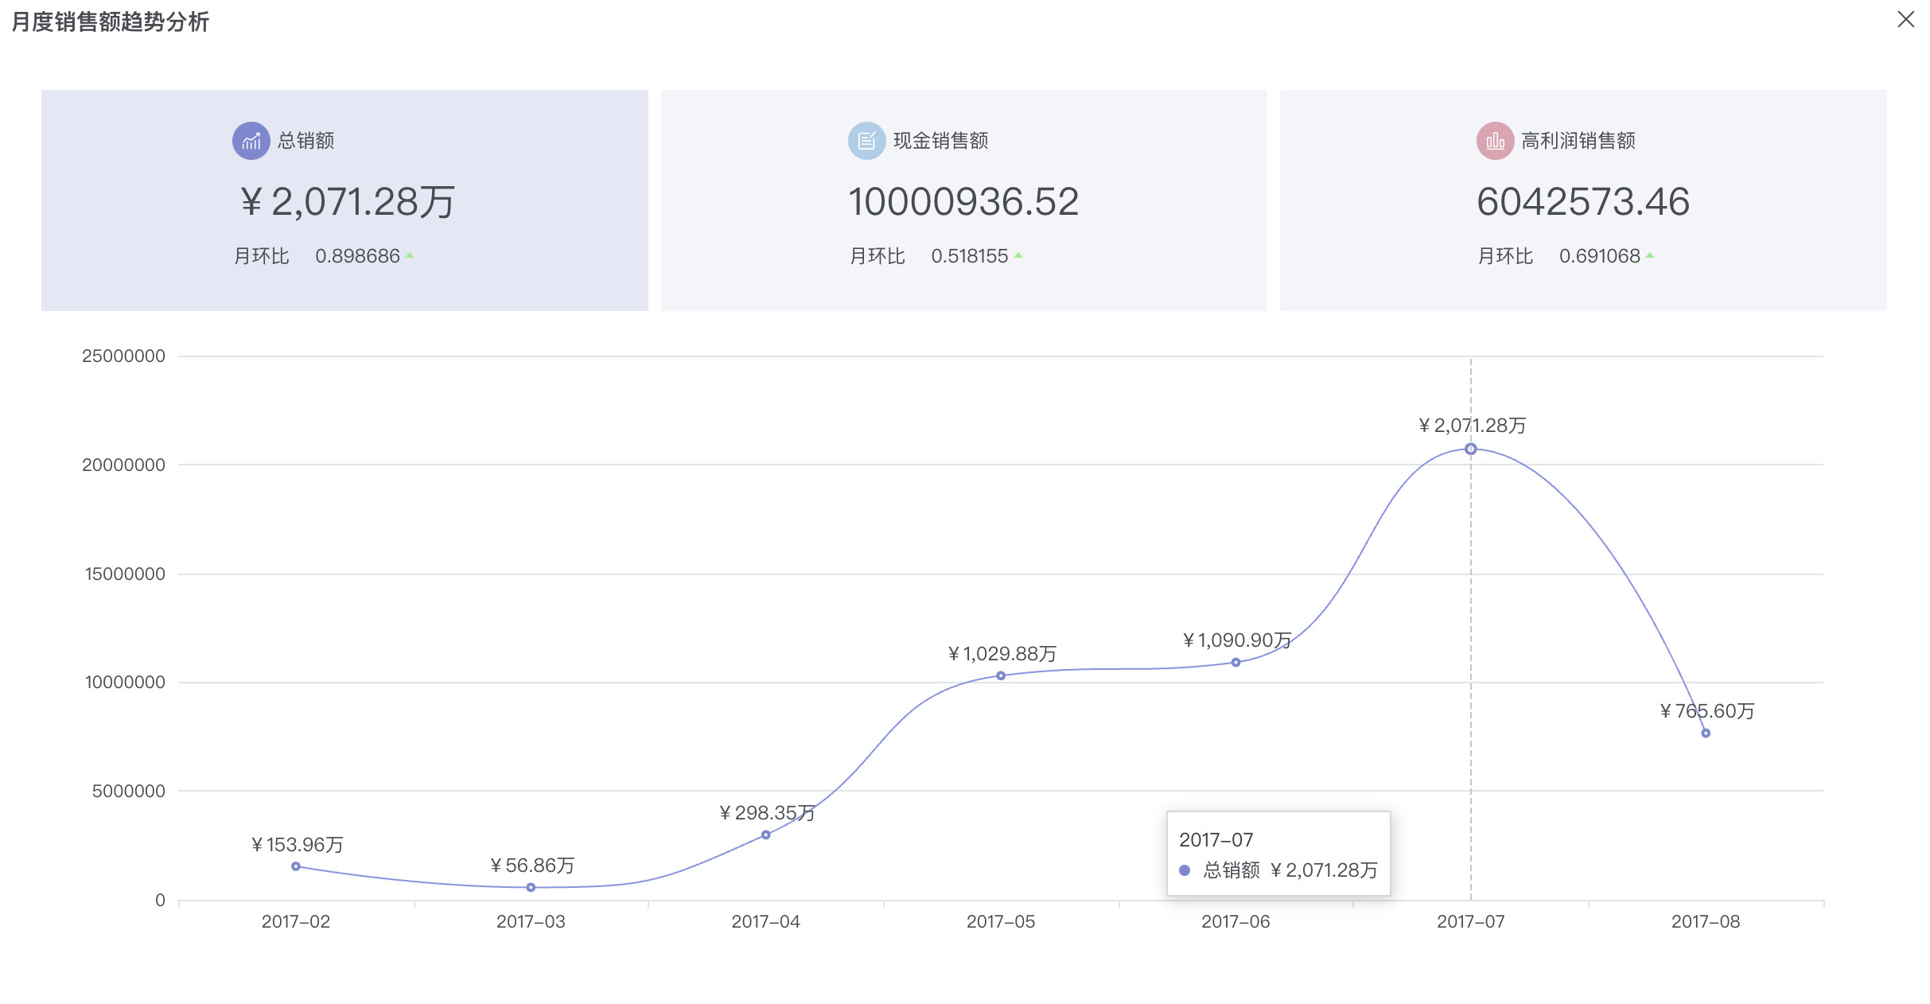
Task: Click green up arrow beside 0.518155
Action: point(1018,255)
